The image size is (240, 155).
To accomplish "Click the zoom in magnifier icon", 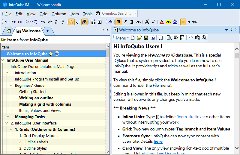I will pos(204,38).
